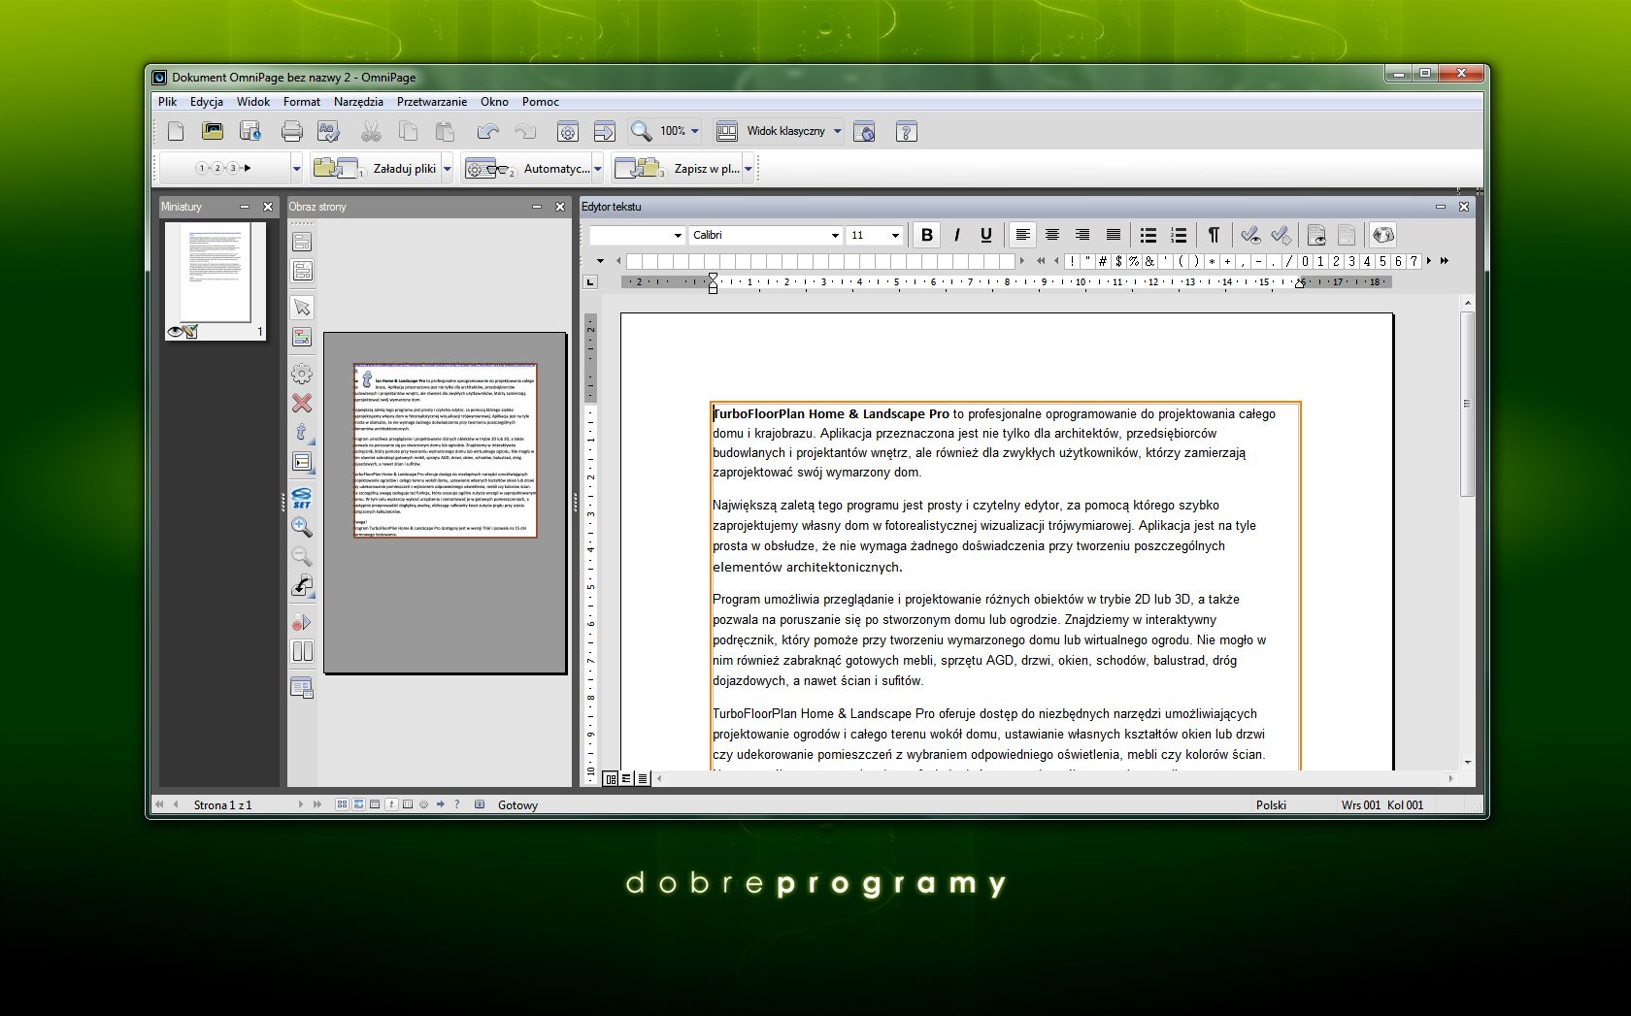This screenshot has height=1016, width=1631.
Task: Open the font size 11 dropdown
Action: pos(894,235)
